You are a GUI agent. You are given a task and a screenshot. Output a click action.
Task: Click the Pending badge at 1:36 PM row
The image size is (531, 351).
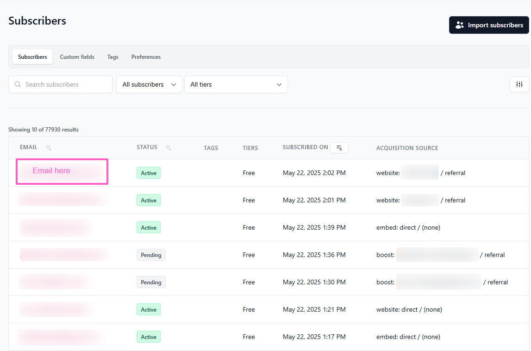click(x=151, y=255)
